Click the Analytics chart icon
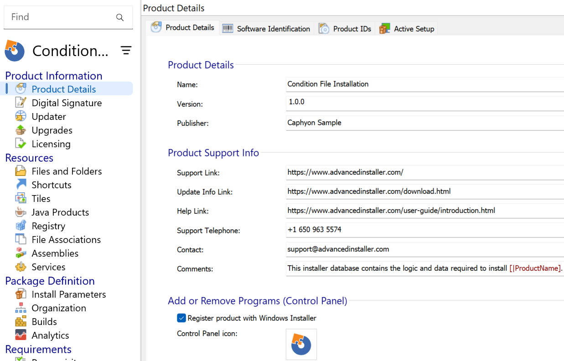 coord(21,335)
